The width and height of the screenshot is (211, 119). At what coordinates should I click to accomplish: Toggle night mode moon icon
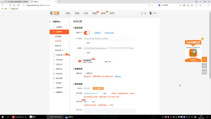pos(200,5)
